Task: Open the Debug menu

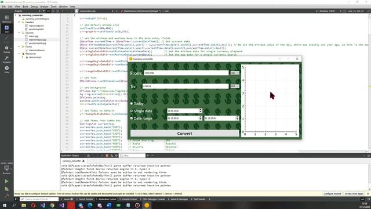Action: coord(34,6)
